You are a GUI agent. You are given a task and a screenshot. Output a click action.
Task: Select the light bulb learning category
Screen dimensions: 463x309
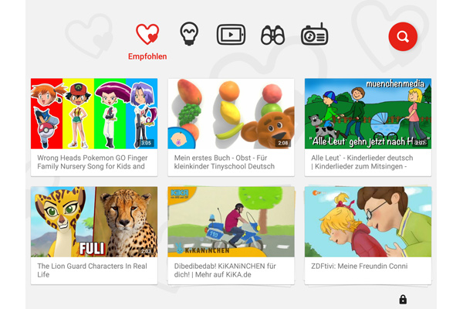pos(189,34)
